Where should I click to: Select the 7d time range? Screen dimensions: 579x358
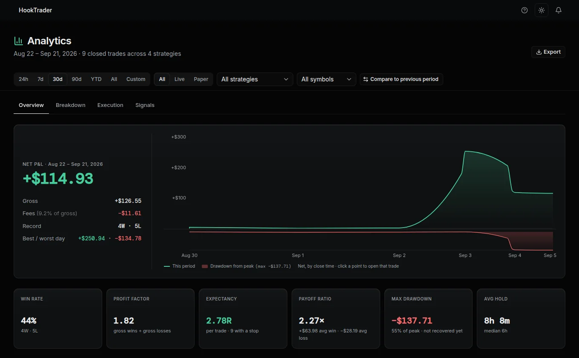click(40, 79)
